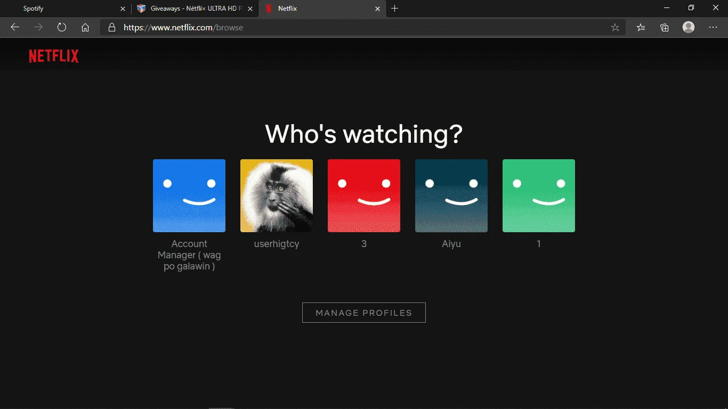
Task: Go back using the browser back arrow
Action: [15, 27]
